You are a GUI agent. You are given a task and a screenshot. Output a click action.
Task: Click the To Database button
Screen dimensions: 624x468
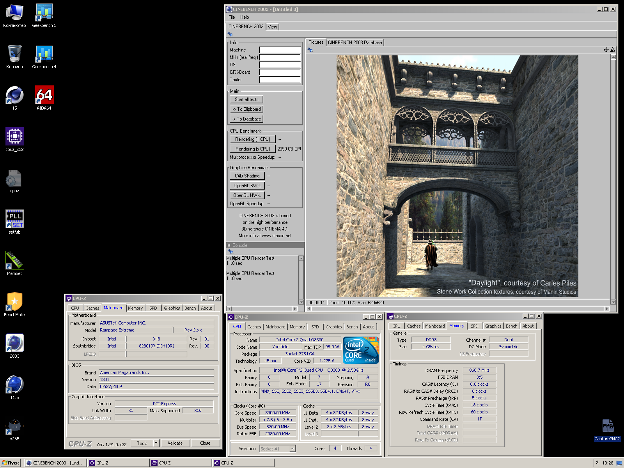click(x=246, y=119)
